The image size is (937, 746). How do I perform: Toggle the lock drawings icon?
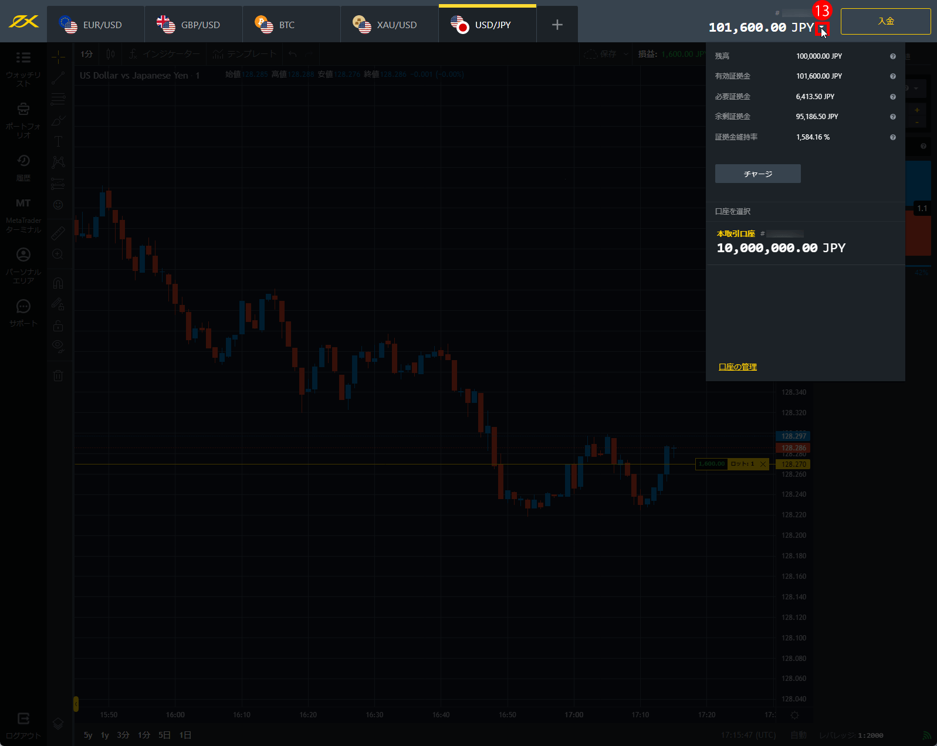(58, 325)
